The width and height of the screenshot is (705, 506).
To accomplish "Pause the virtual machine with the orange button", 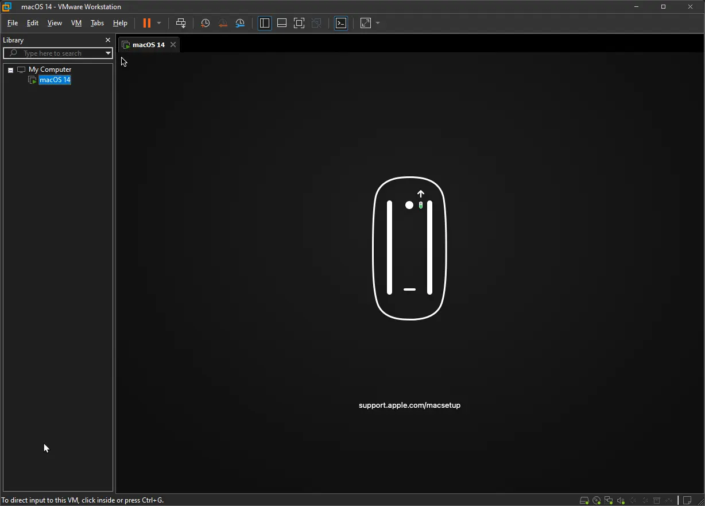I will coord(147,23).
